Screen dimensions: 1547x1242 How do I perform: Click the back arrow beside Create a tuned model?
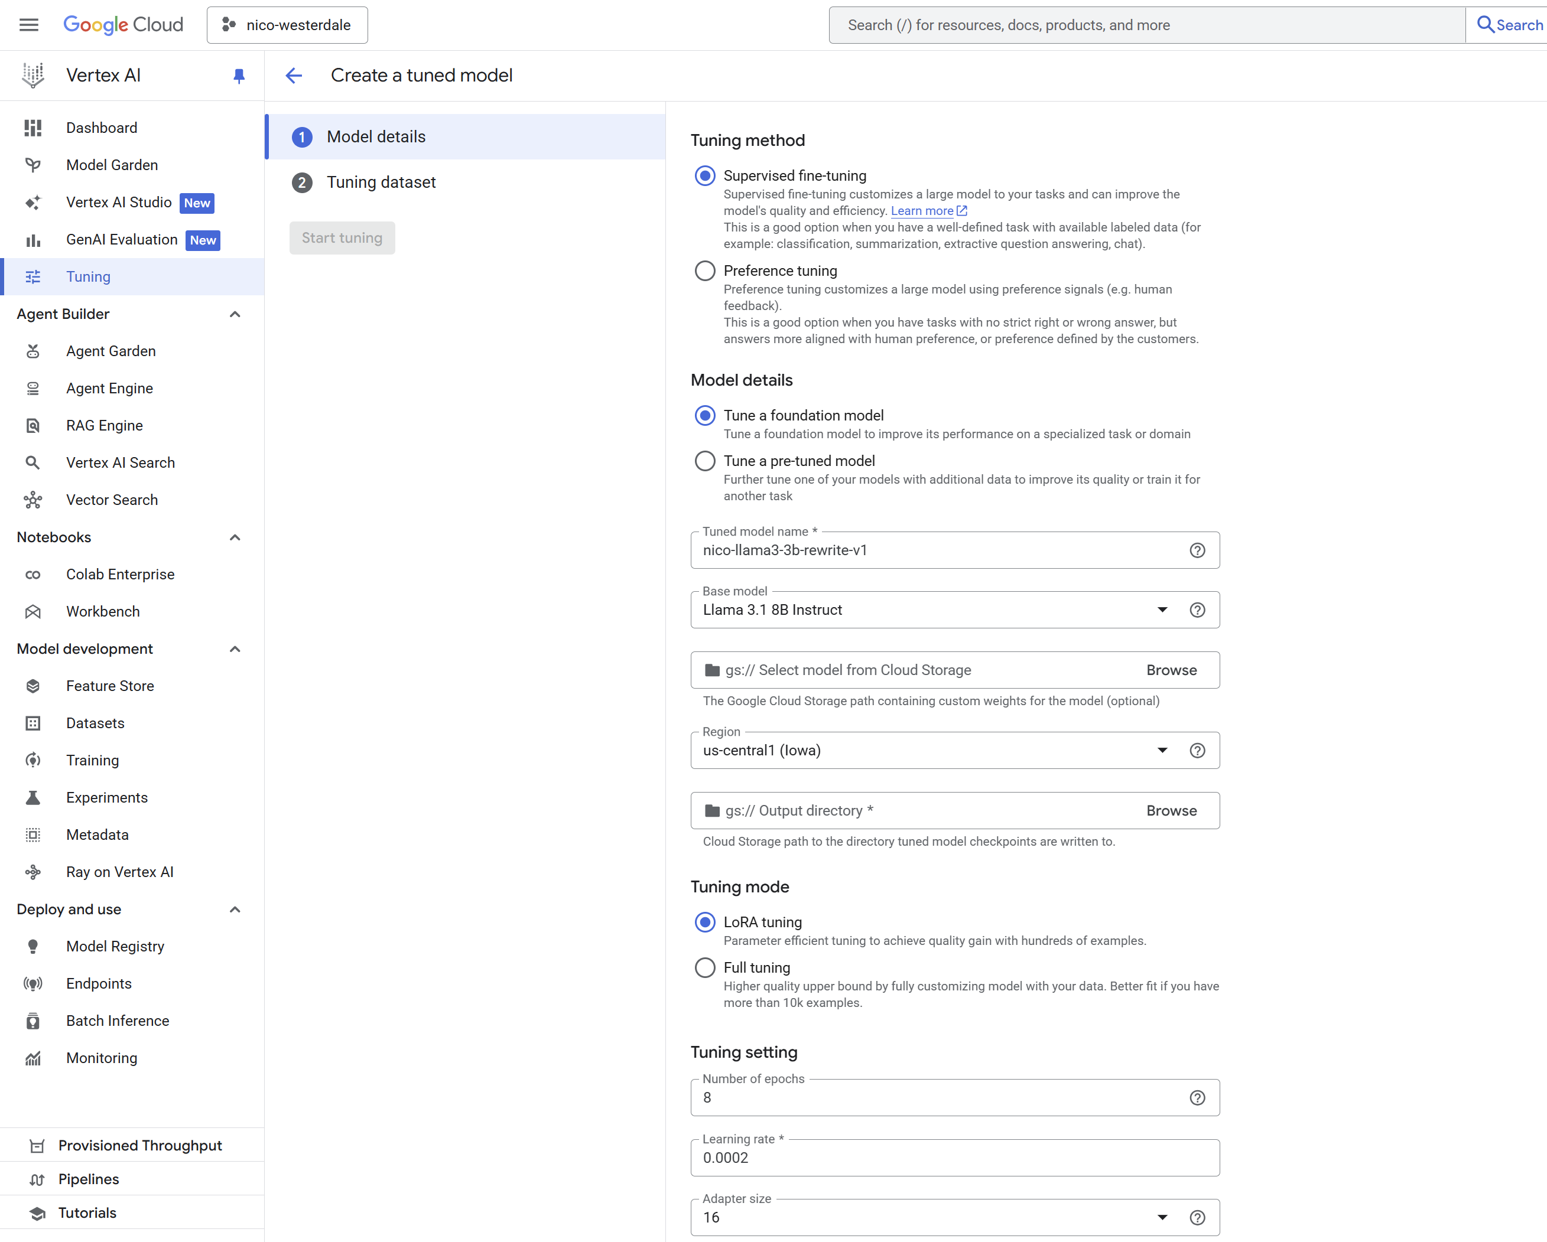pos(294,75)
